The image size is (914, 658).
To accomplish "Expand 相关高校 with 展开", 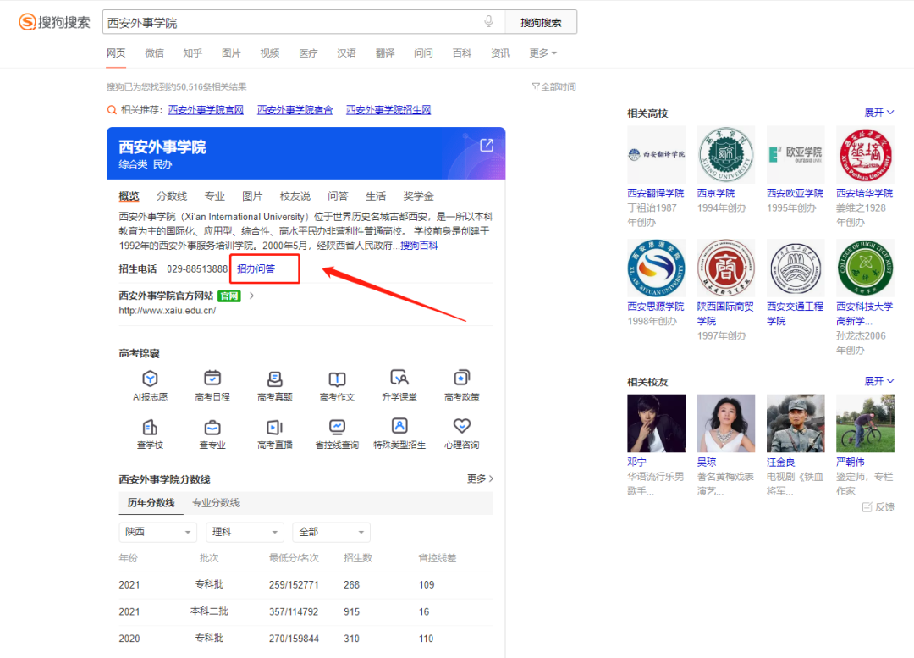I will pos(879,113).
